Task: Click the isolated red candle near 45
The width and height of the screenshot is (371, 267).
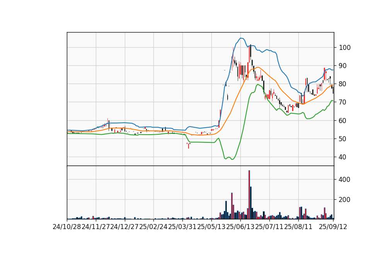Action: [189, 145]
